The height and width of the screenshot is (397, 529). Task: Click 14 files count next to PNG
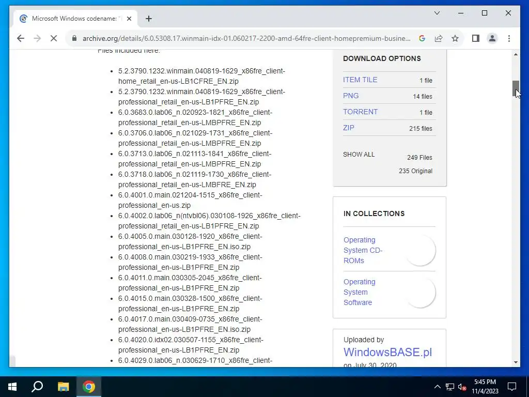coord(423,97)
